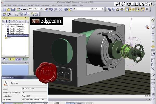
Task: Click the rectangle tool in right toolbar
Action: (153, 34)
